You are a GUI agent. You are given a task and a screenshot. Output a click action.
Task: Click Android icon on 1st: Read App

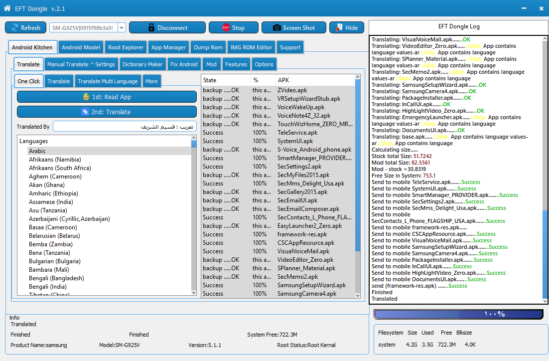pos(86,97)
